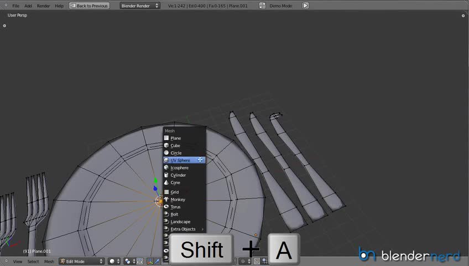Click the Grid mesh icon

[166, 192]
